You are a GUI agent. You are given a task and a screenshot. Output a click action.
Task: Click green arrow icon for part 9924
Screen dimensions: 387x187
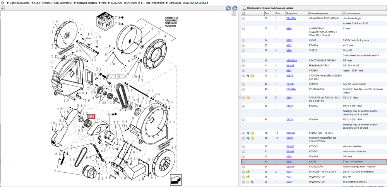(x=248, y=177)
